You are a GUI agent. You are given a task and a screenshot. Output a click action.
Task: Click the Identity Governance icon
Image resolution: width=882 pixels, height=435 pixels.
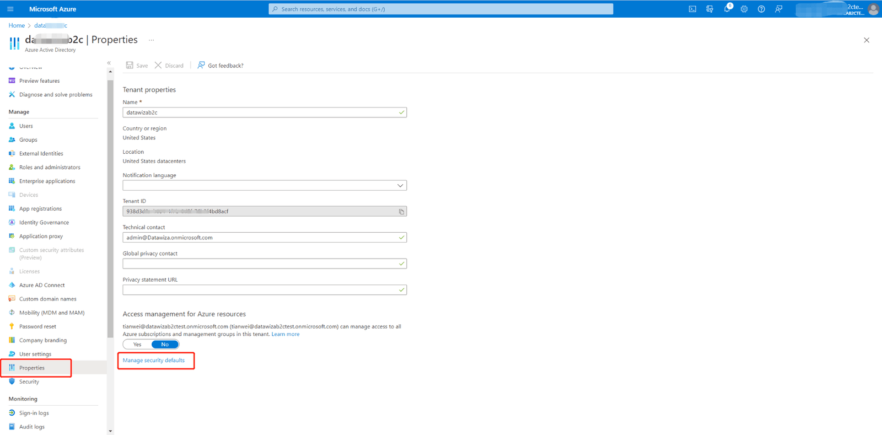[12, 222]
